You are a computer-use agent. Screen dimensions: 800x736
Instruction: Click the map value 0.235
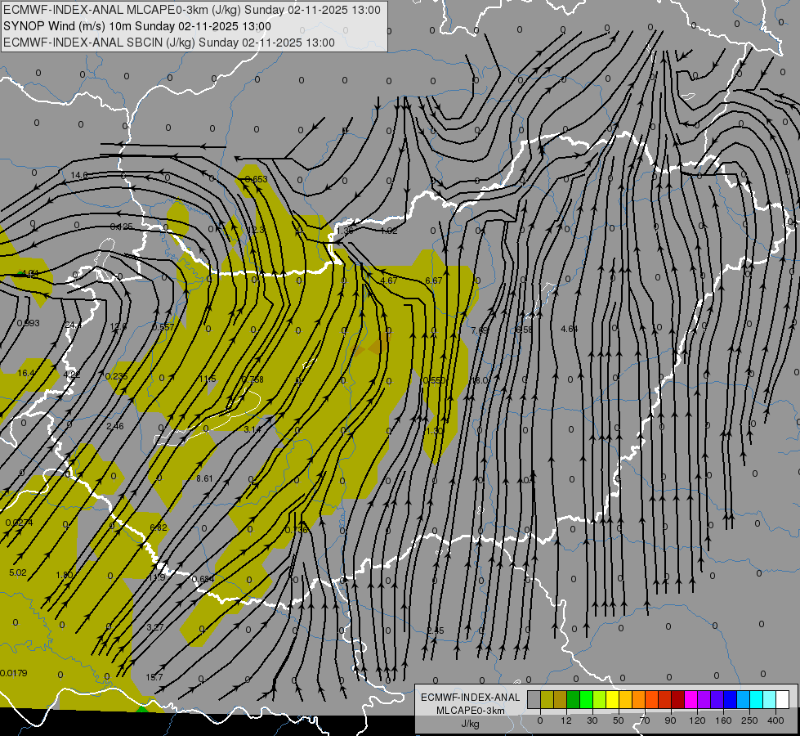click(116, 376)
